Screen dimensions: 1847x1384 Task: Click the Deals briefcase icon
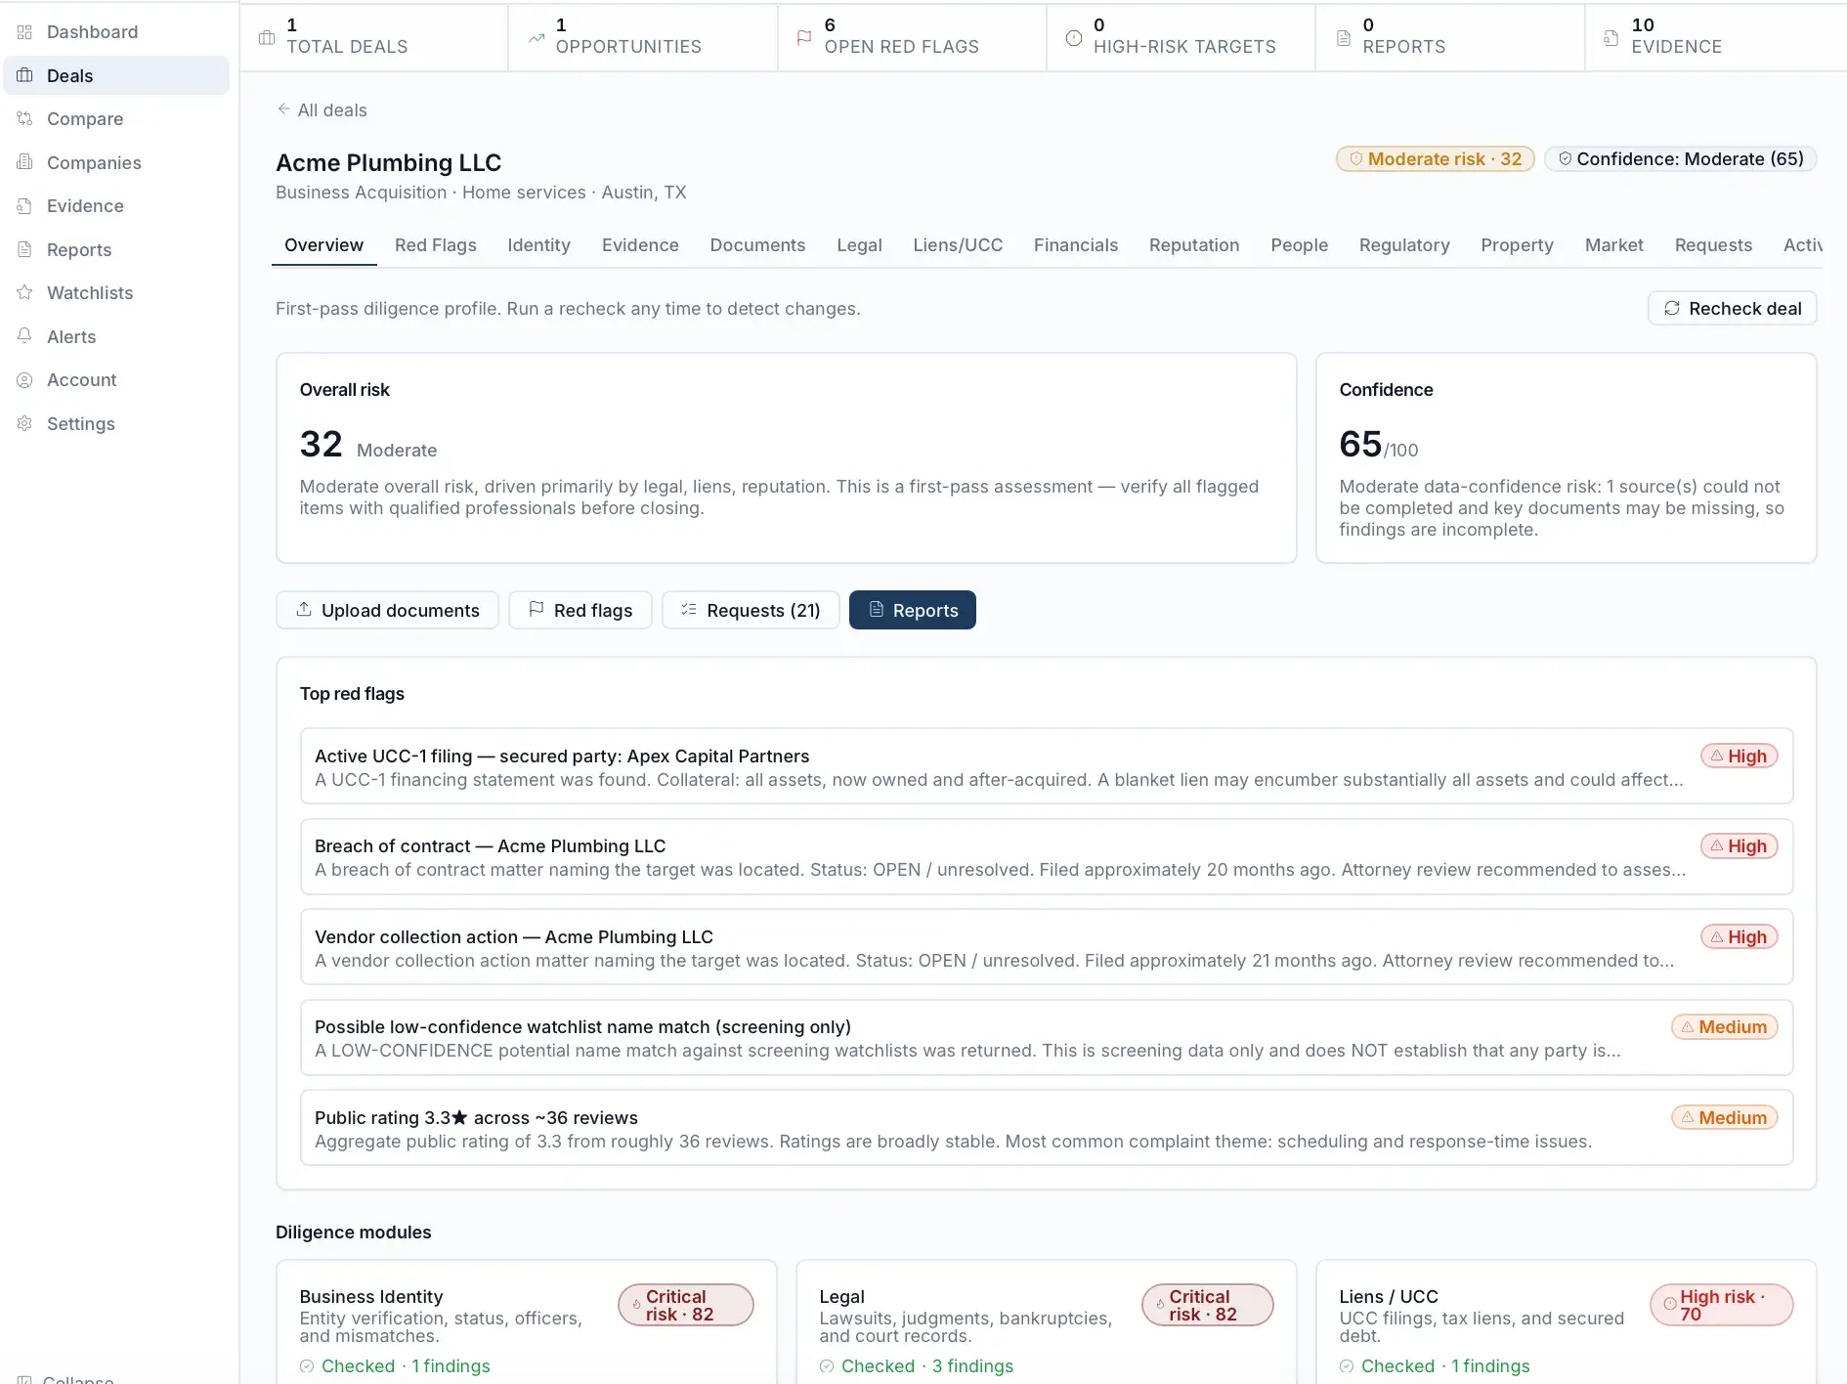(25, 75)
